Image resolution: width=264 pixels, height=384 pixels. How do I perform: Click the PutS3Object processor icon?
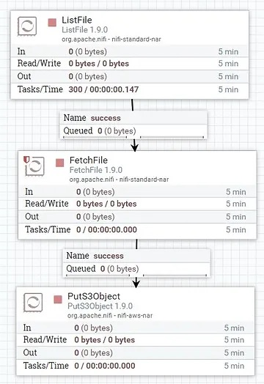(33, 303)
